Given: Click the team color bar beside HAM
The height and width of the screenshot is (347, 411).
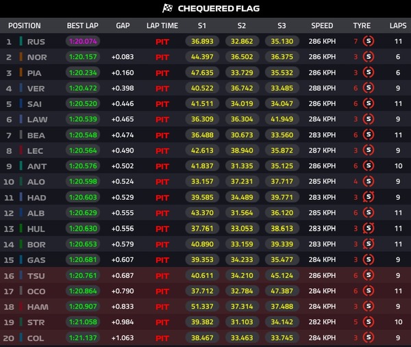Looking at the screenshot, I should 21,307.
